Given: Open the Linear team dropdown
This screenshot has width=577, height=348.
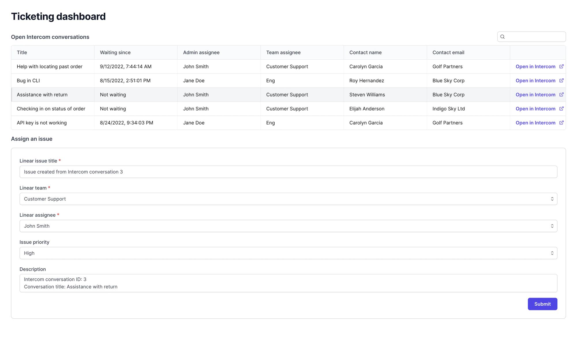Looking at the screenshot, I should tap(288, 199).
